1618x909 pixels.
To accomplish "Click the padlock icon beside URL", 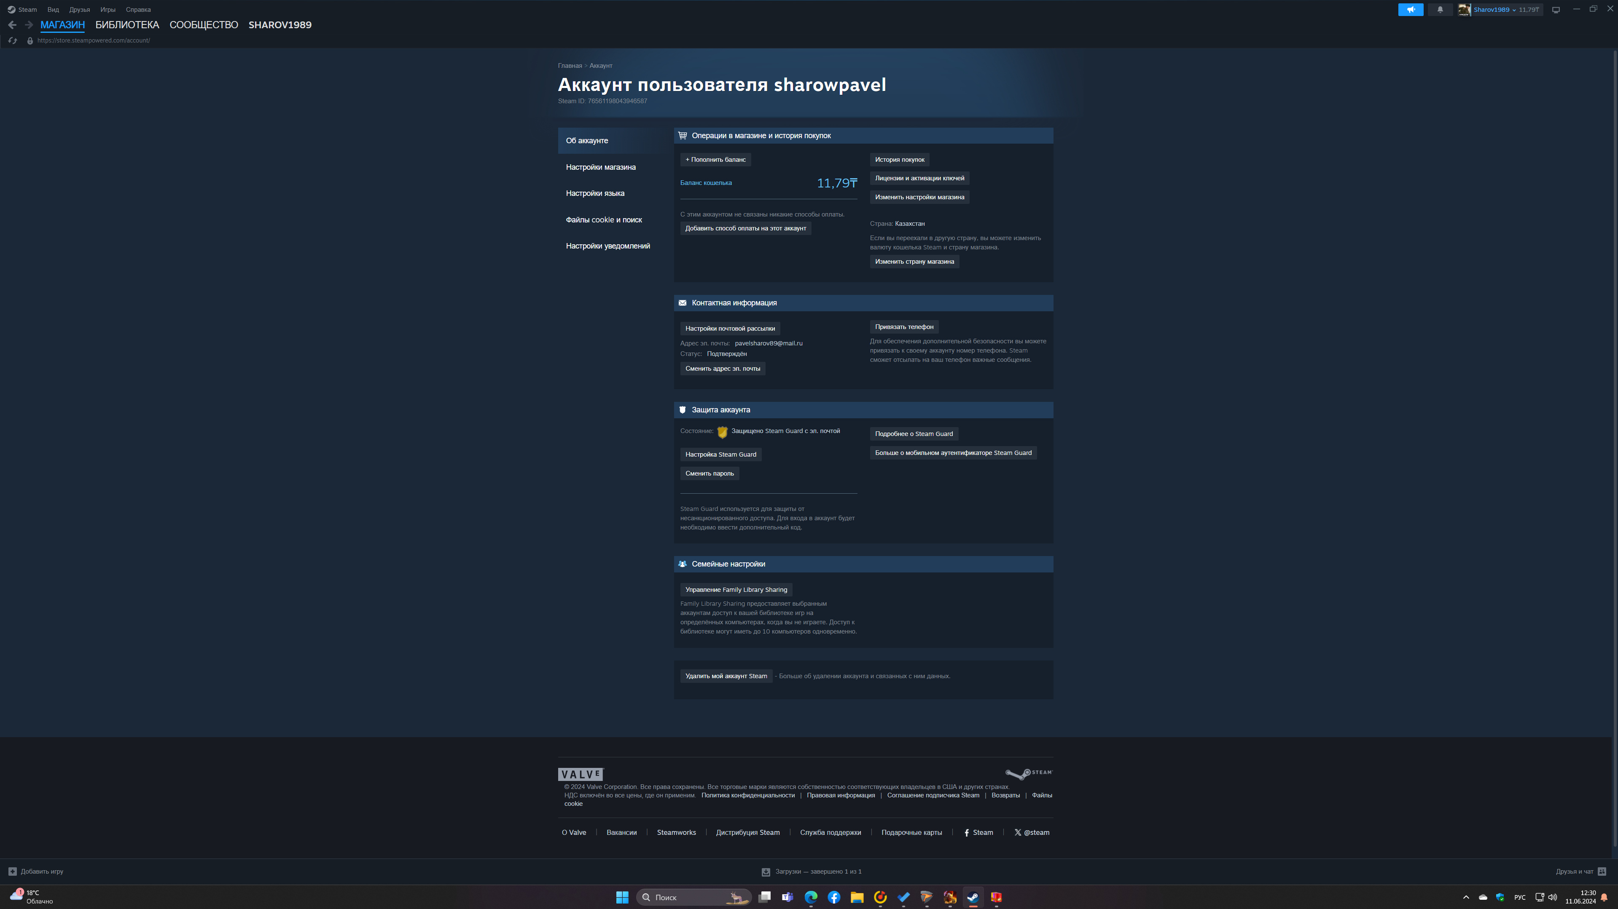I will click(30, 41).
